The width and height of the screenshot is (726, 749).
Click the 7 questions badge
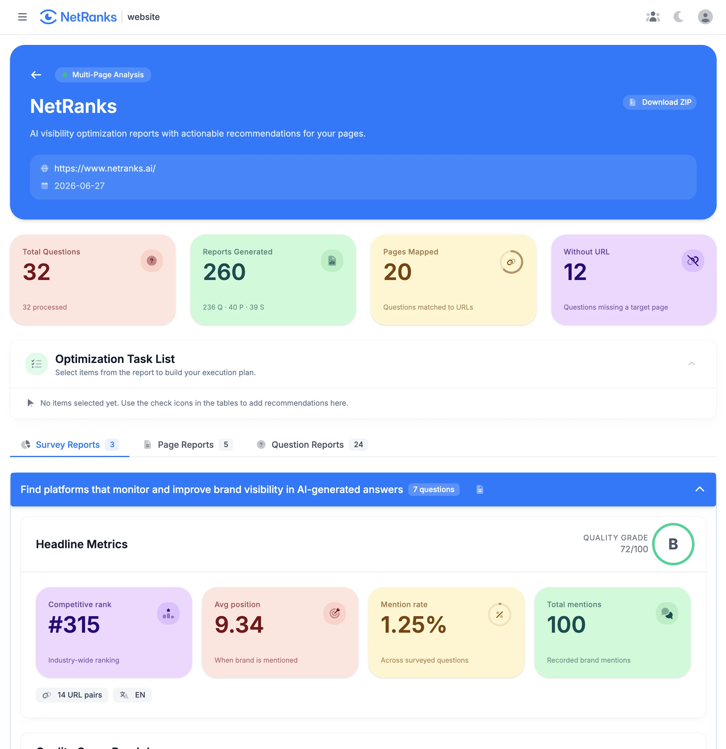pos(434,490)
